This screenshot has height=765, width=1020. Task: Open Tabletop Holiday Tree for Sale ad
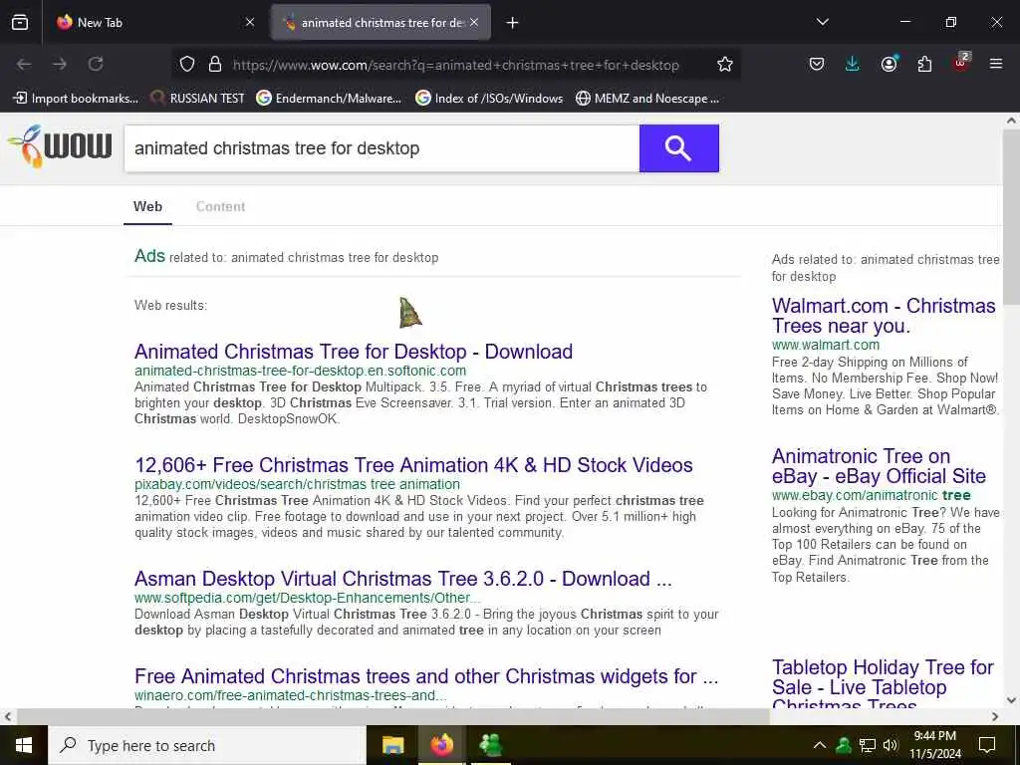pyautogui.click(x=883, y=686)
